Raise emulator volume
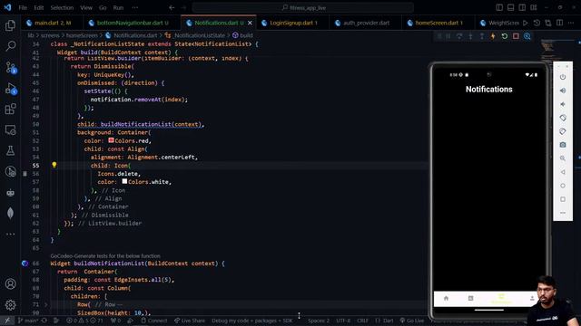 click(563, 91)
